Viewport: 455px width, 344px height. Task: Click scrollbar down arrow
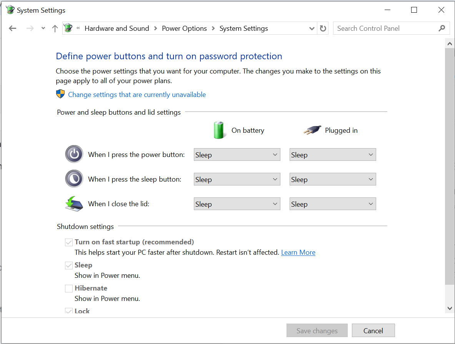450,308
